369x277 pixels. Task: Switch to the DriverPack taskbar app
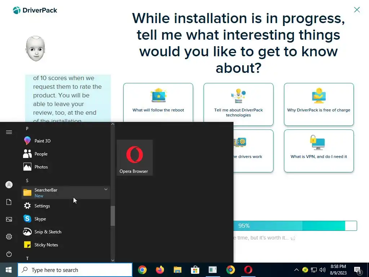213,270
